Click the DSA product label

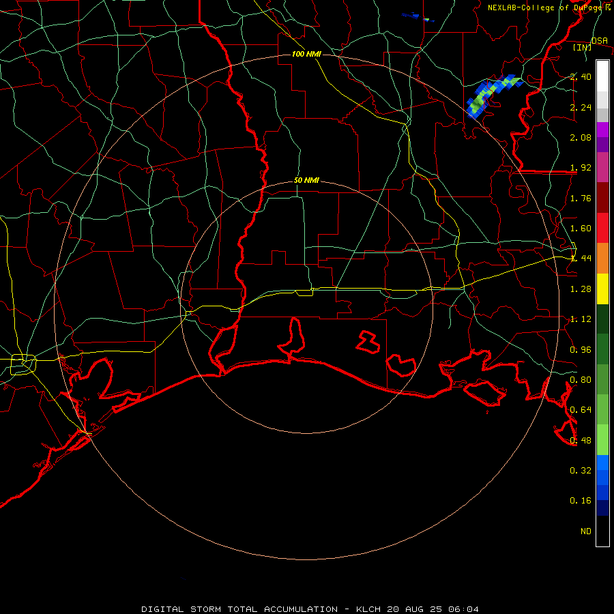pyautogui.click(x=600, y=40)
